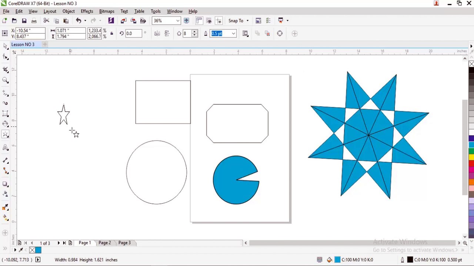
Task: Expand the Snap To dropdown
Action: point(247,21)
